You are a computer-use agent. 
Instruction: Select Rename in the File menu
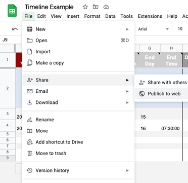tap(78, 120)
